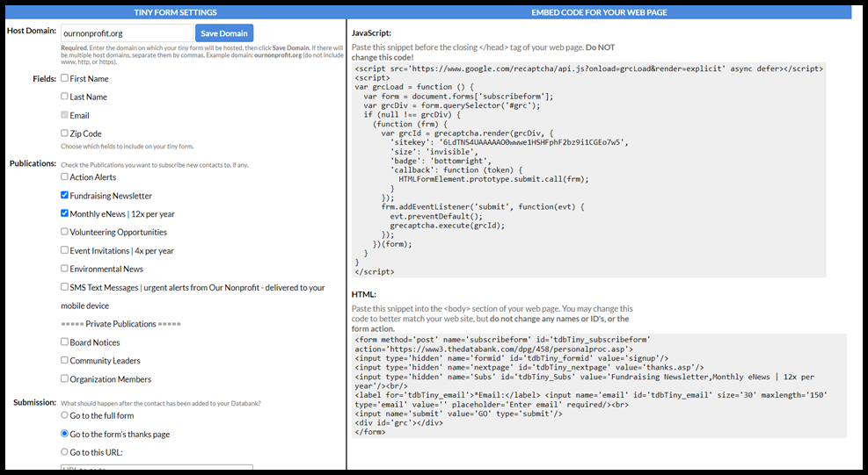Enable the Zip Code field checkbox

(65, 133)
